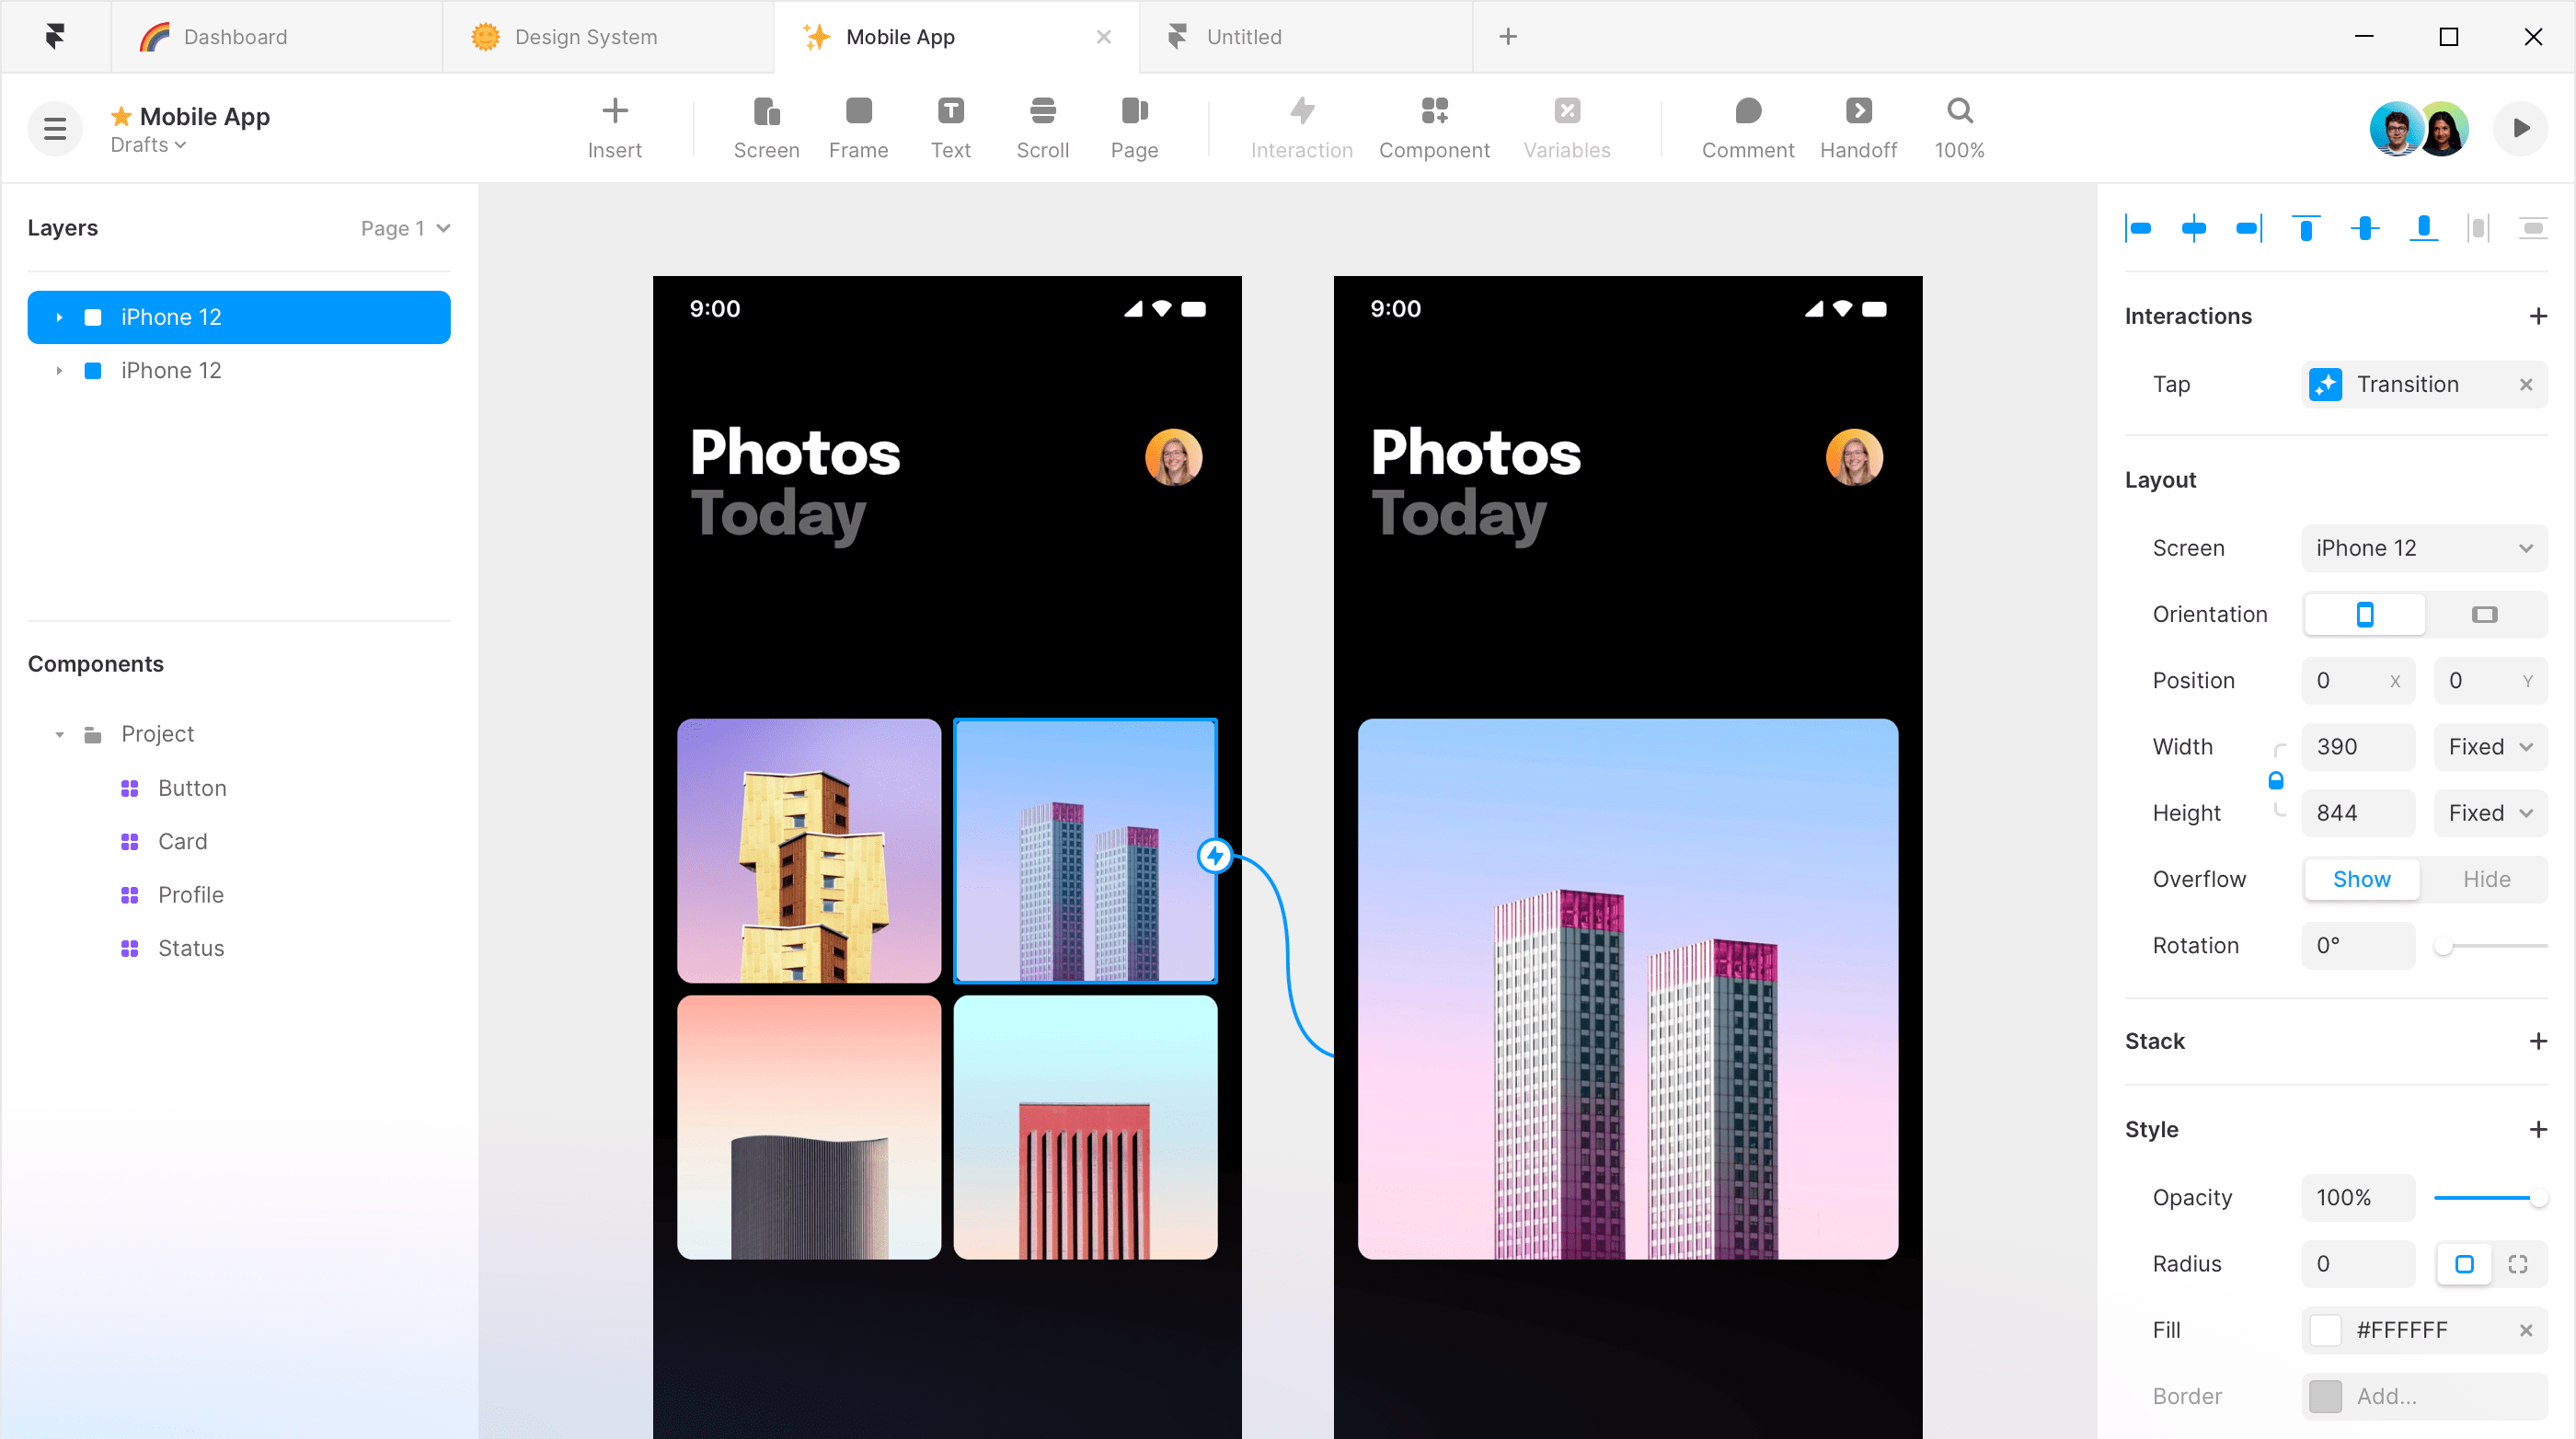Set Overflow to Hide
Viewport: 2576px width, 1439px height.
pyautogui.click(x=2487, y=879)
